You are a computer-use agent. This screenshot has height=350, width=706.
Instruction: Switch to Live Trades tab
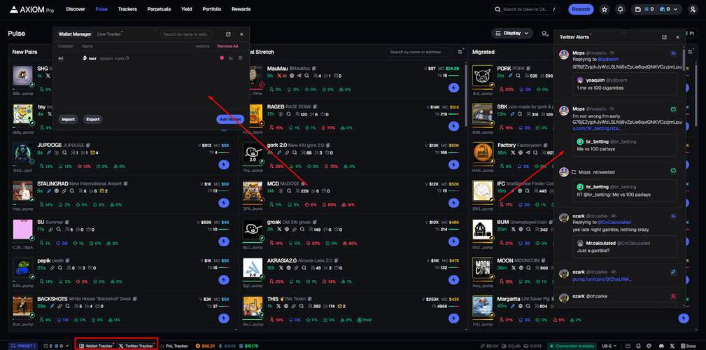click(109, 34)
